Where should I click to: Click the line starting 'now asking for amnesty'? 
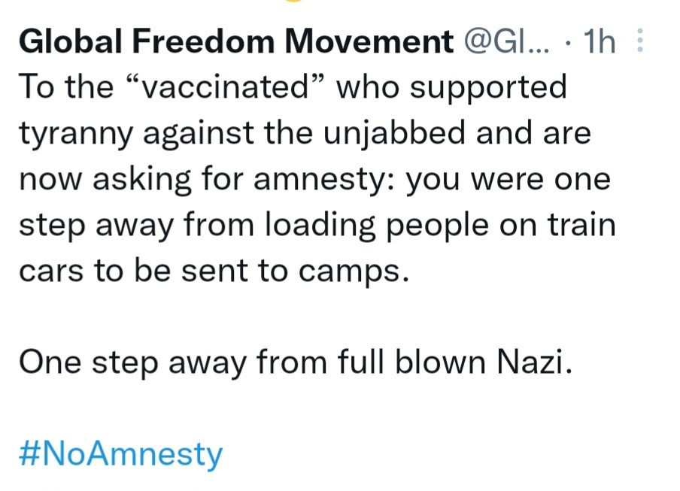click(314, 180)
